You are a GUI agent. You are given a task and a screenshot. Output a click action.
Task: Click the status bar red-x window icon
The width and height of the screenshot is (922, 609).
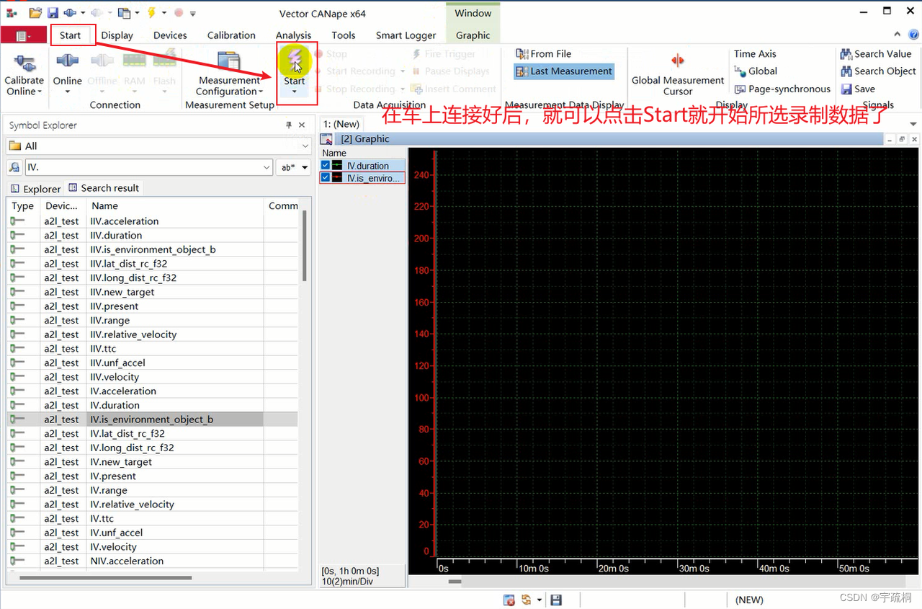point(509,600)
